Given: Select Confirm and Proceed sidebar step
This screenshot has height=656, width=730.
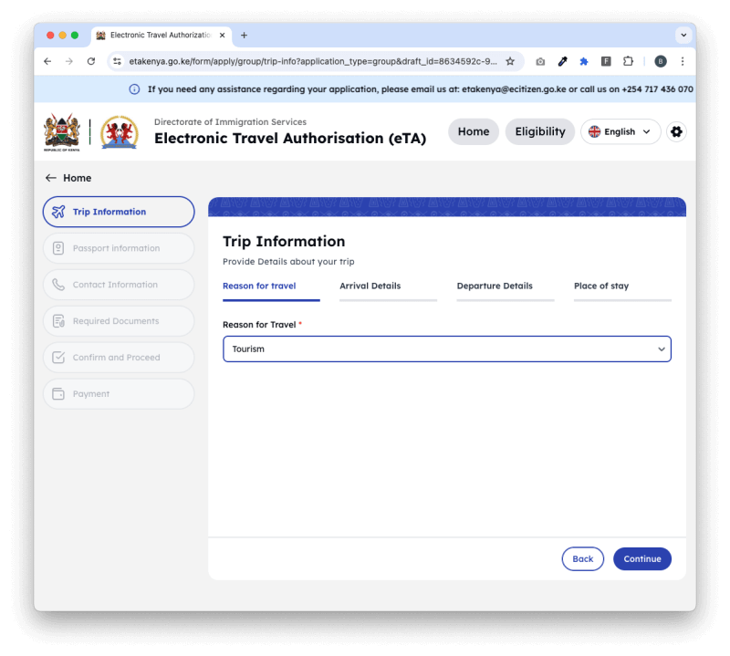Looking at the screenshot, I should coord(119,357).
